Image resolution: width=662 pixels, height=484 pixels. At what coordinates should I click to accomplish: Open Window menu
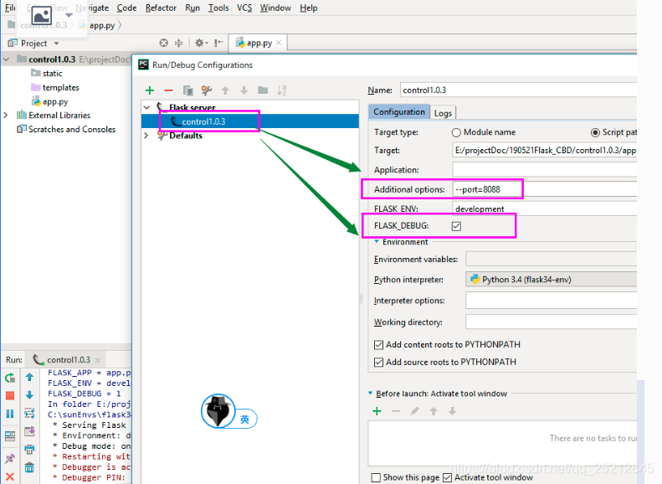(x=275, y=8)
